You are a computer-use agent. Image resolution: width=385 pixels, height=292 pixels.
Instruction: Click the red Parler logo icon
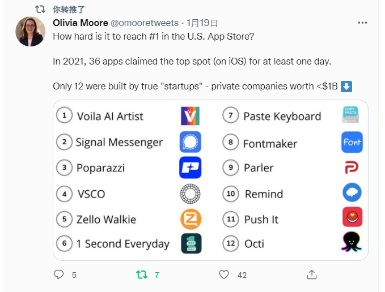(352, 168)
